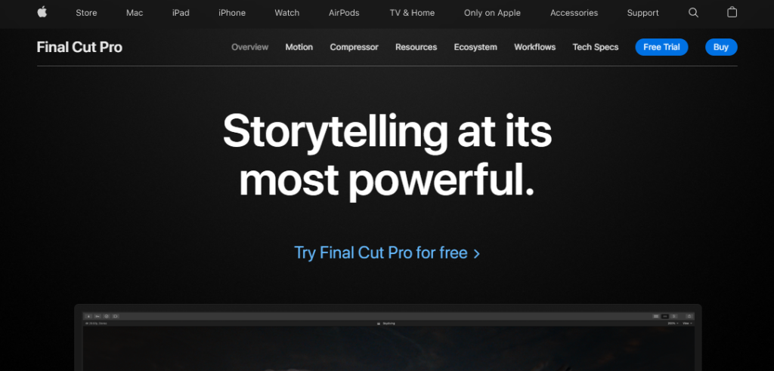This screenshot has height=371, width=774.
Task: Select the Workflows tab
Action: pyautogui.click(x=534, y=48)
